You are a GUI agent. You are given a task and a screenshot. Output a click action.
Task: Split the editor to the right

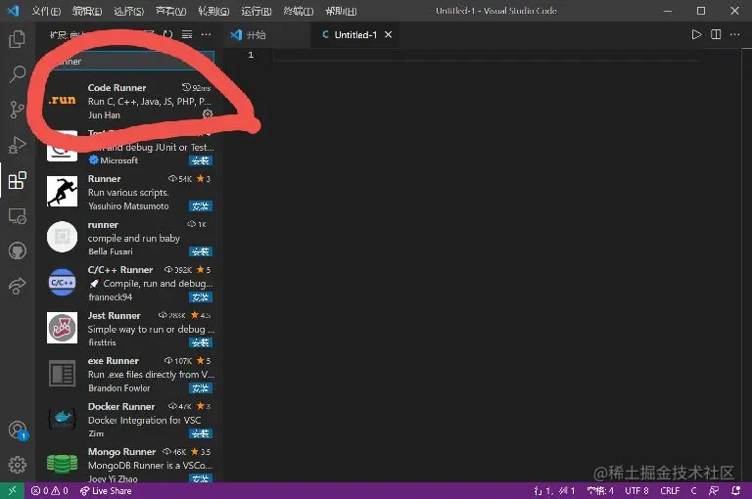(716, 34)
